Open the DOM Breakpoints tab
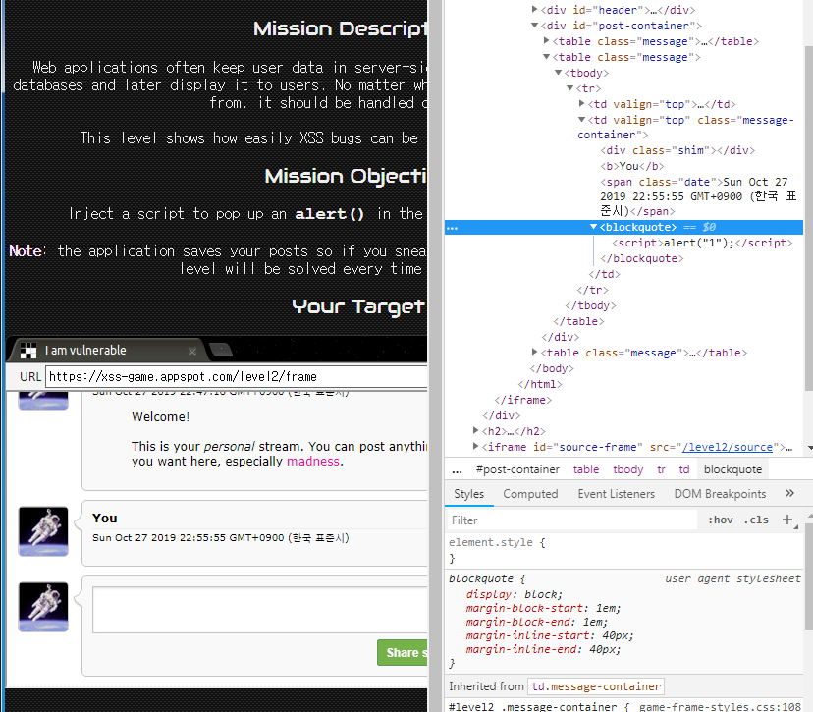This screenshot has width=813, height=712. 720,494
